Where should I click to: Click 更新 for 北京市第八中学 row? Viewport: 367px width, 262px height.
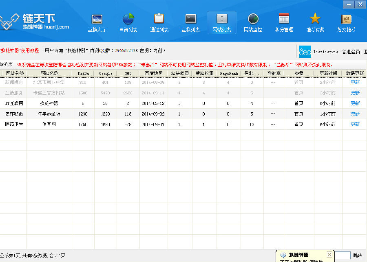click(x=355, y=82)
